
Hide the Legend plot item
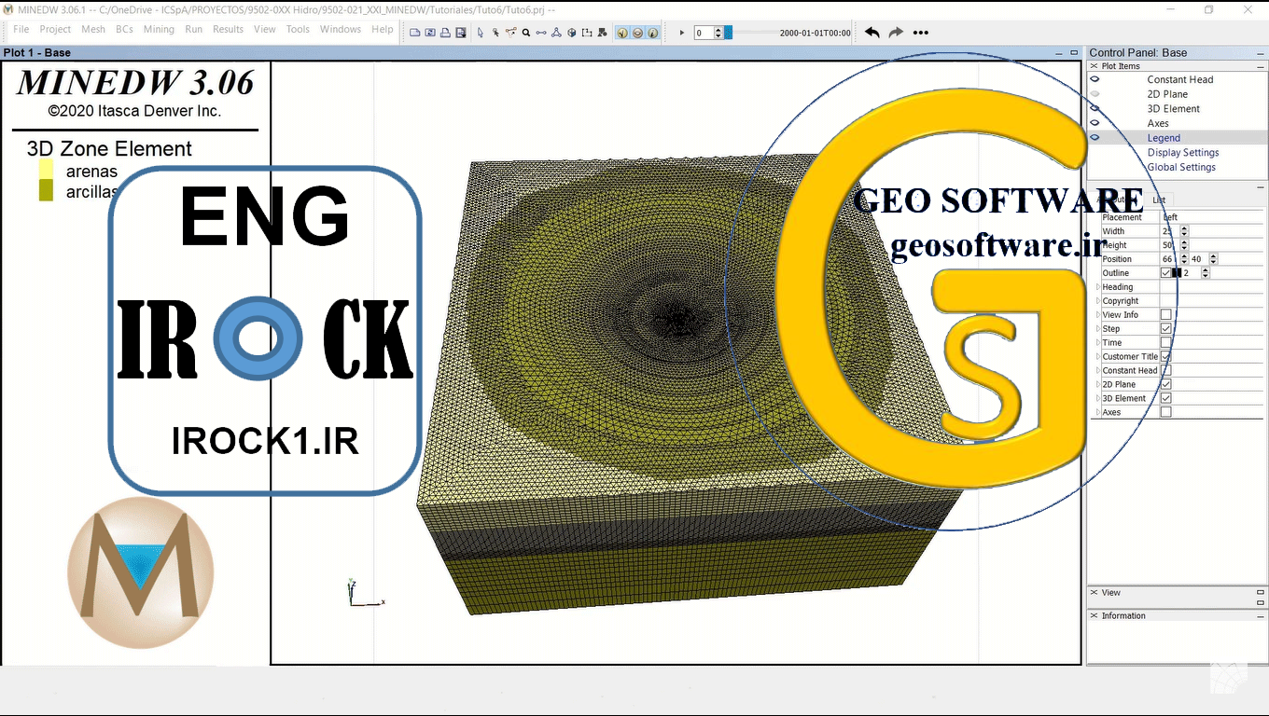click(1095, 138)
